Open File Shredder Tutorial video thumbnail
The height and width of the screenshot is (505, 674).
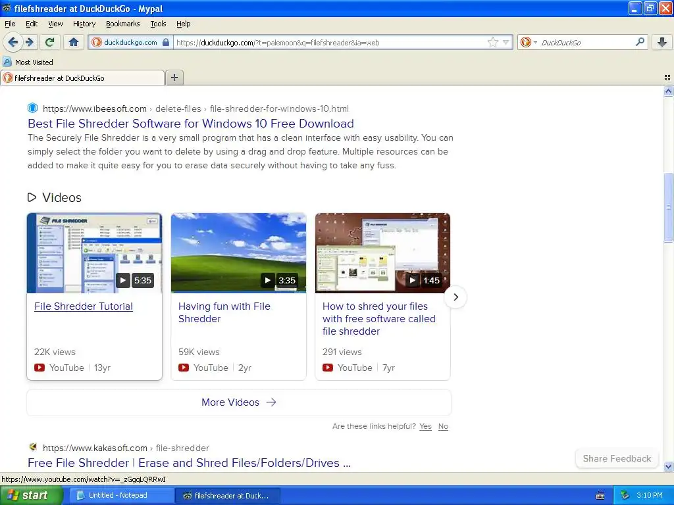point(95,253)
